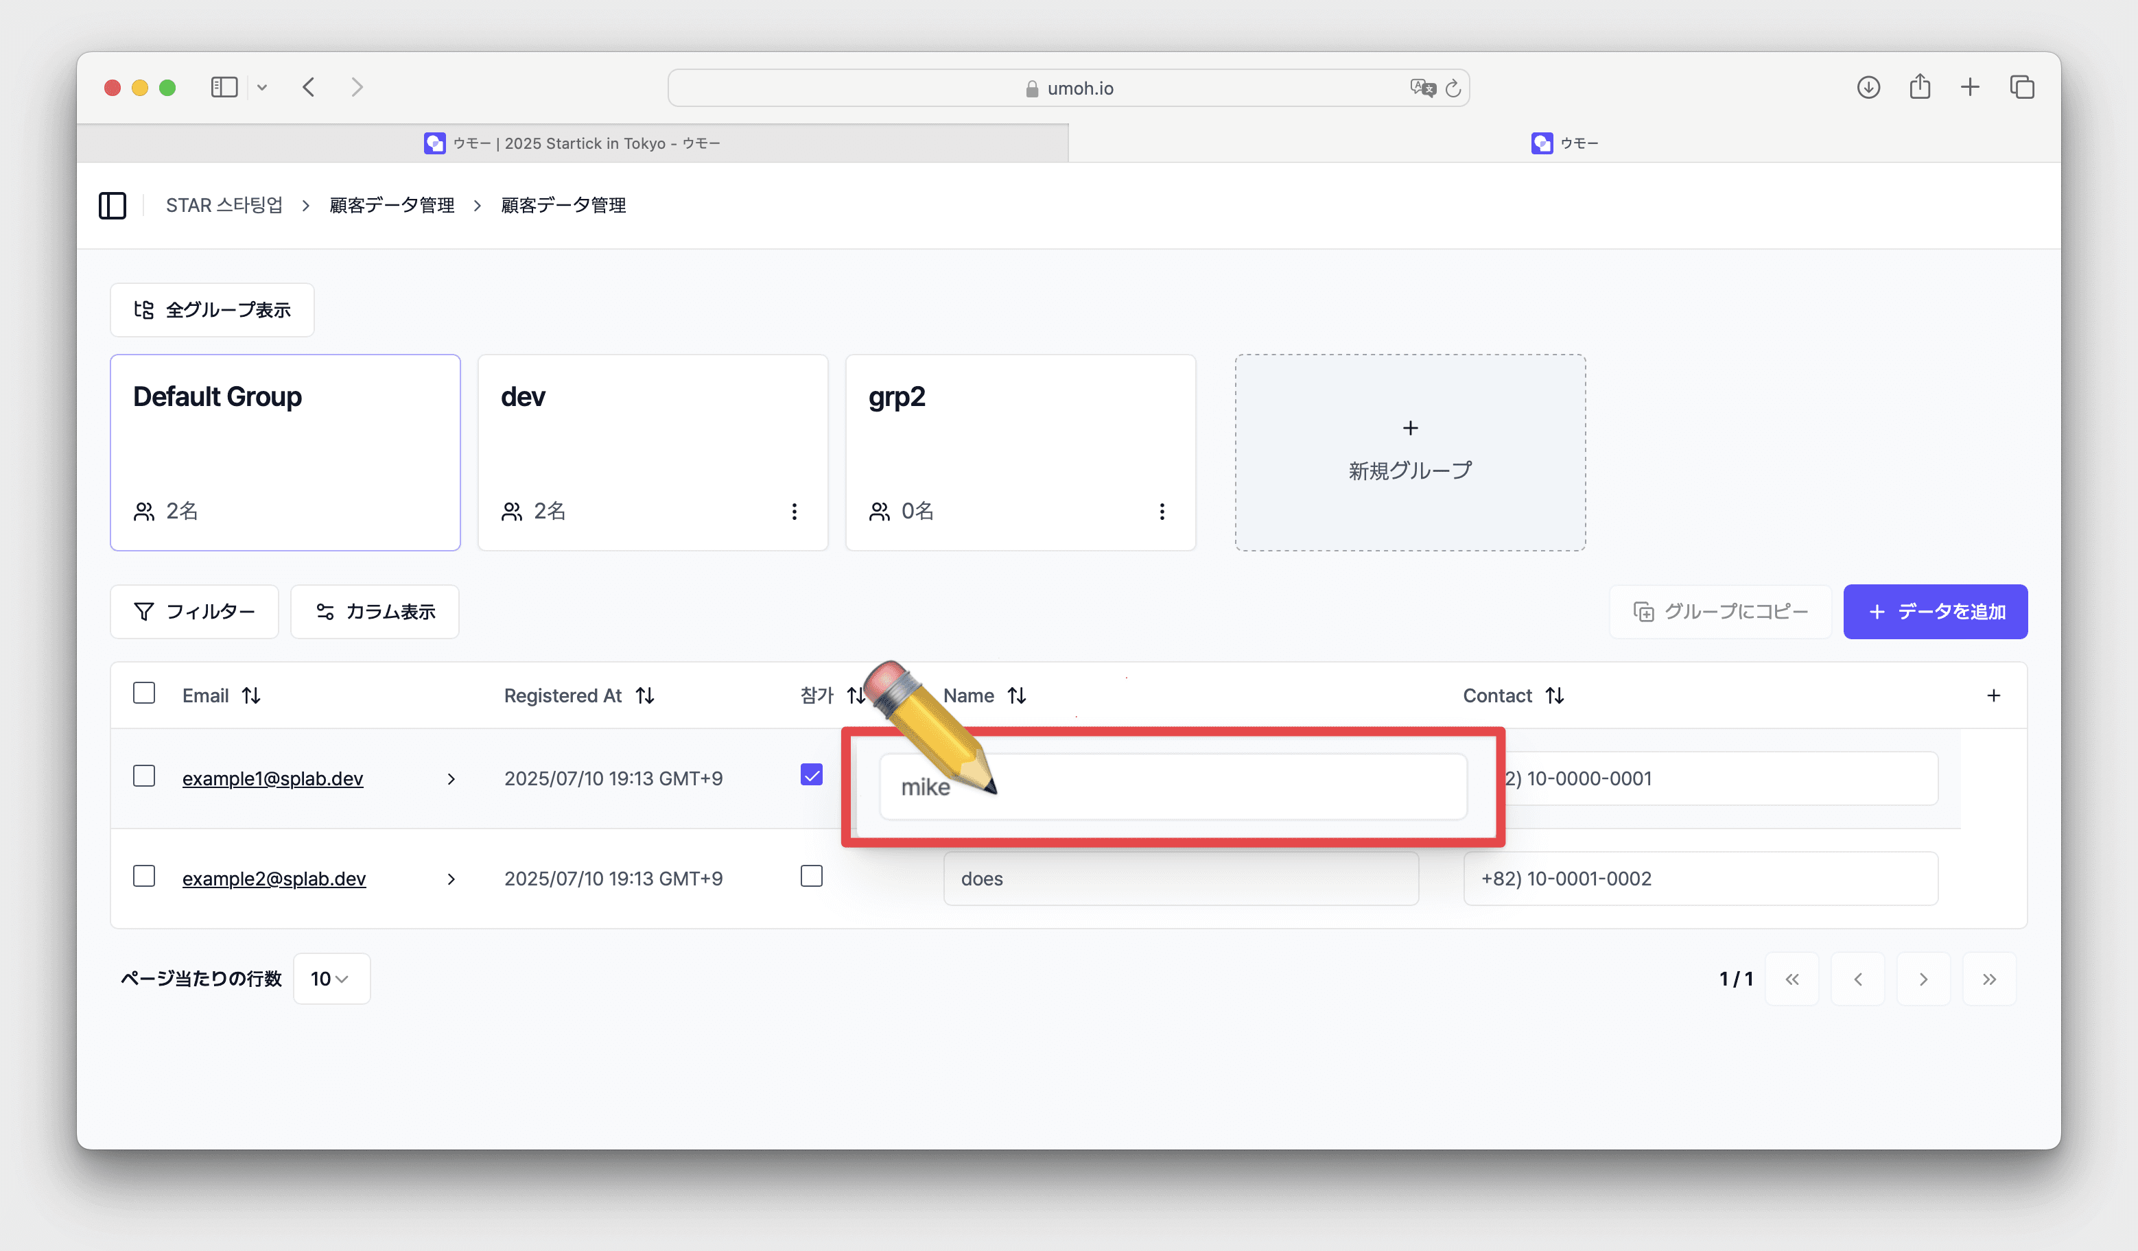
Task: Click Safari share icon
Action: point(1920,87)
